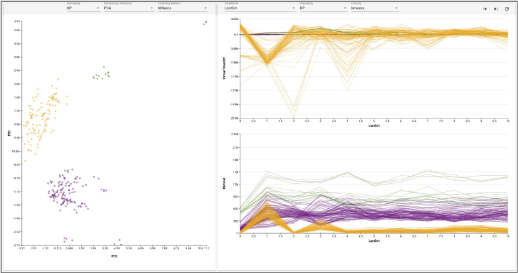Viewport: 518px width, 273px height.
Task: Skip to the previous time step
Action: [x=485, y=9]
